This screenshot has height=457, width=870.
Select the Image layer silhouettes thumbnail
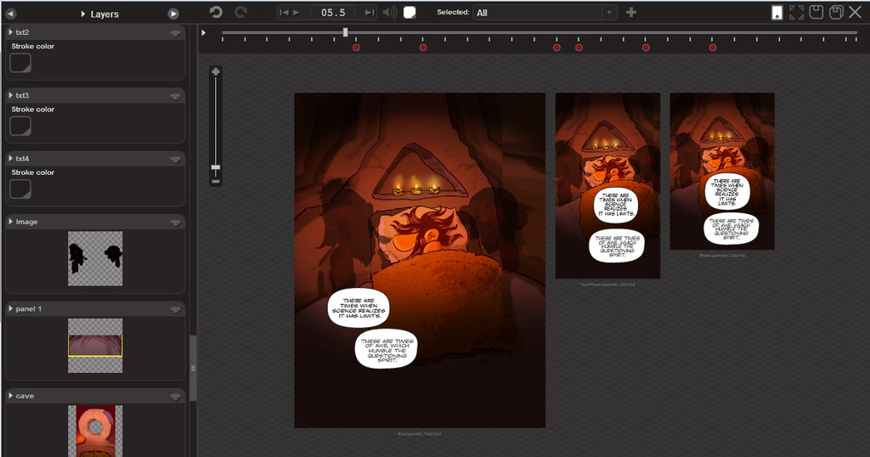[95, 258]
